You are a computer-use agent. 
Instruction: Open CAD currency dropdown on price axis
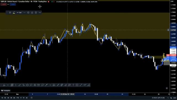[172, 1]
